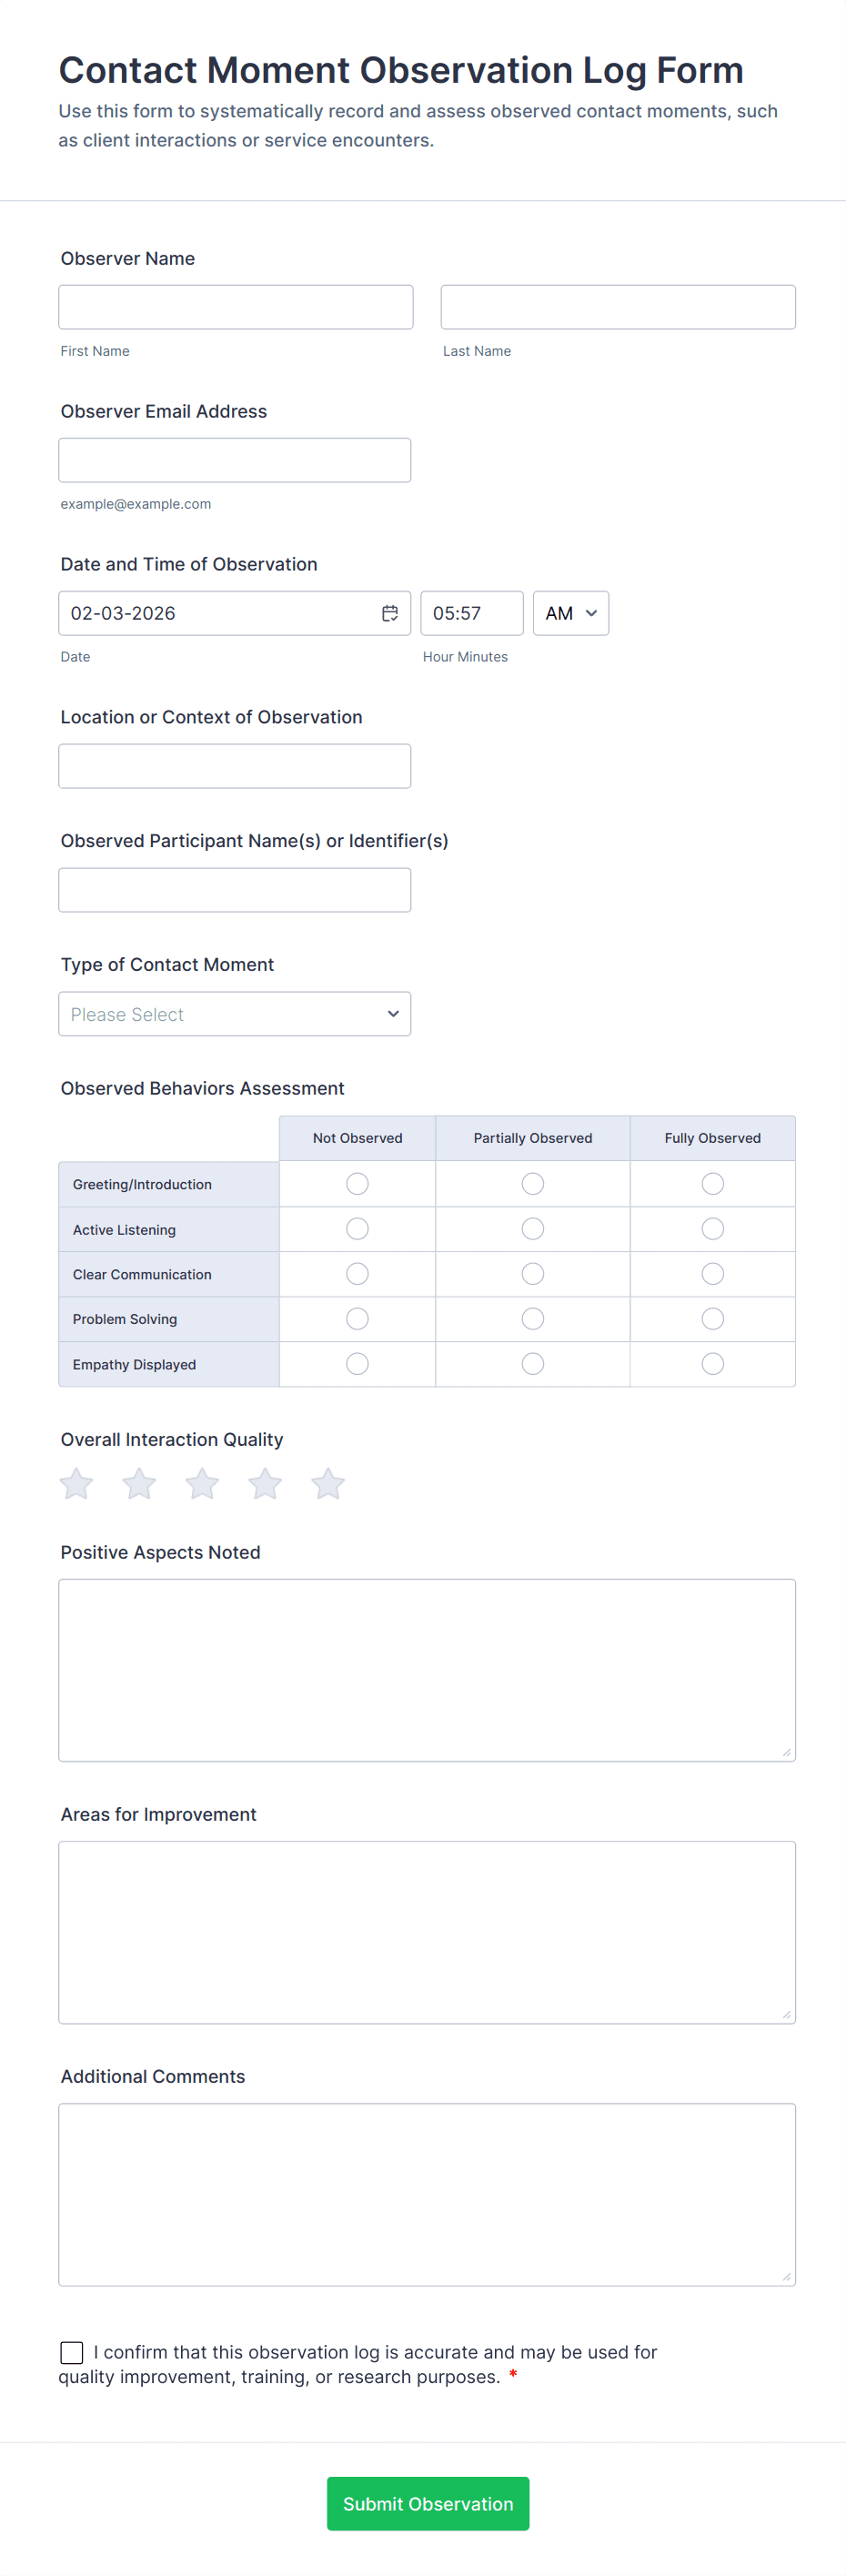The image size is (846, 2576).
Task: Open the Type of Contact Moment dropdown
Action: click(x=235, y=1014)
